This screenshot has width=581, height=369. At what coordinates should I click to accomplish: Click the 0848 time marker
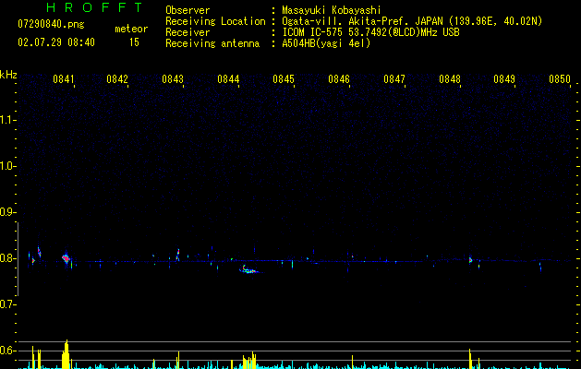[x=450, y=79]
